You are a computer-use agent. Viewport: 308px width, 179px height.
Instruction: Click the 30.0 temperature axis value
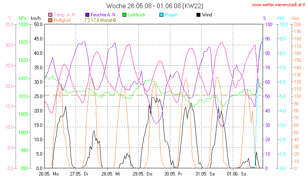click(x=9, y=45)
